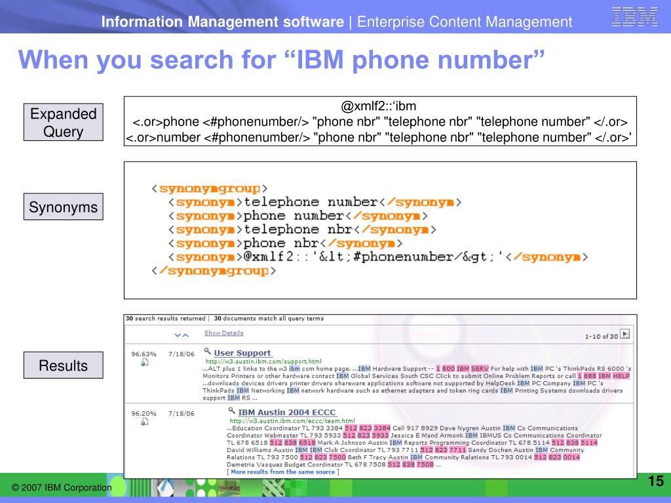Image resolution: width=671 pixels, height=503 pixels.
Task: Click '30 documents match all query terms'
Action: click(x=269, y=319)
